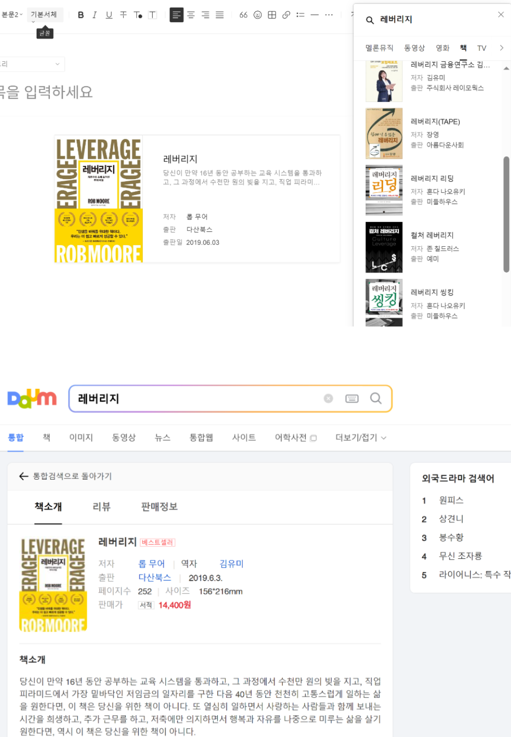This screenshot has width=511, height=737.
Task: Toggle underline on text
Action: pos(109,15)
